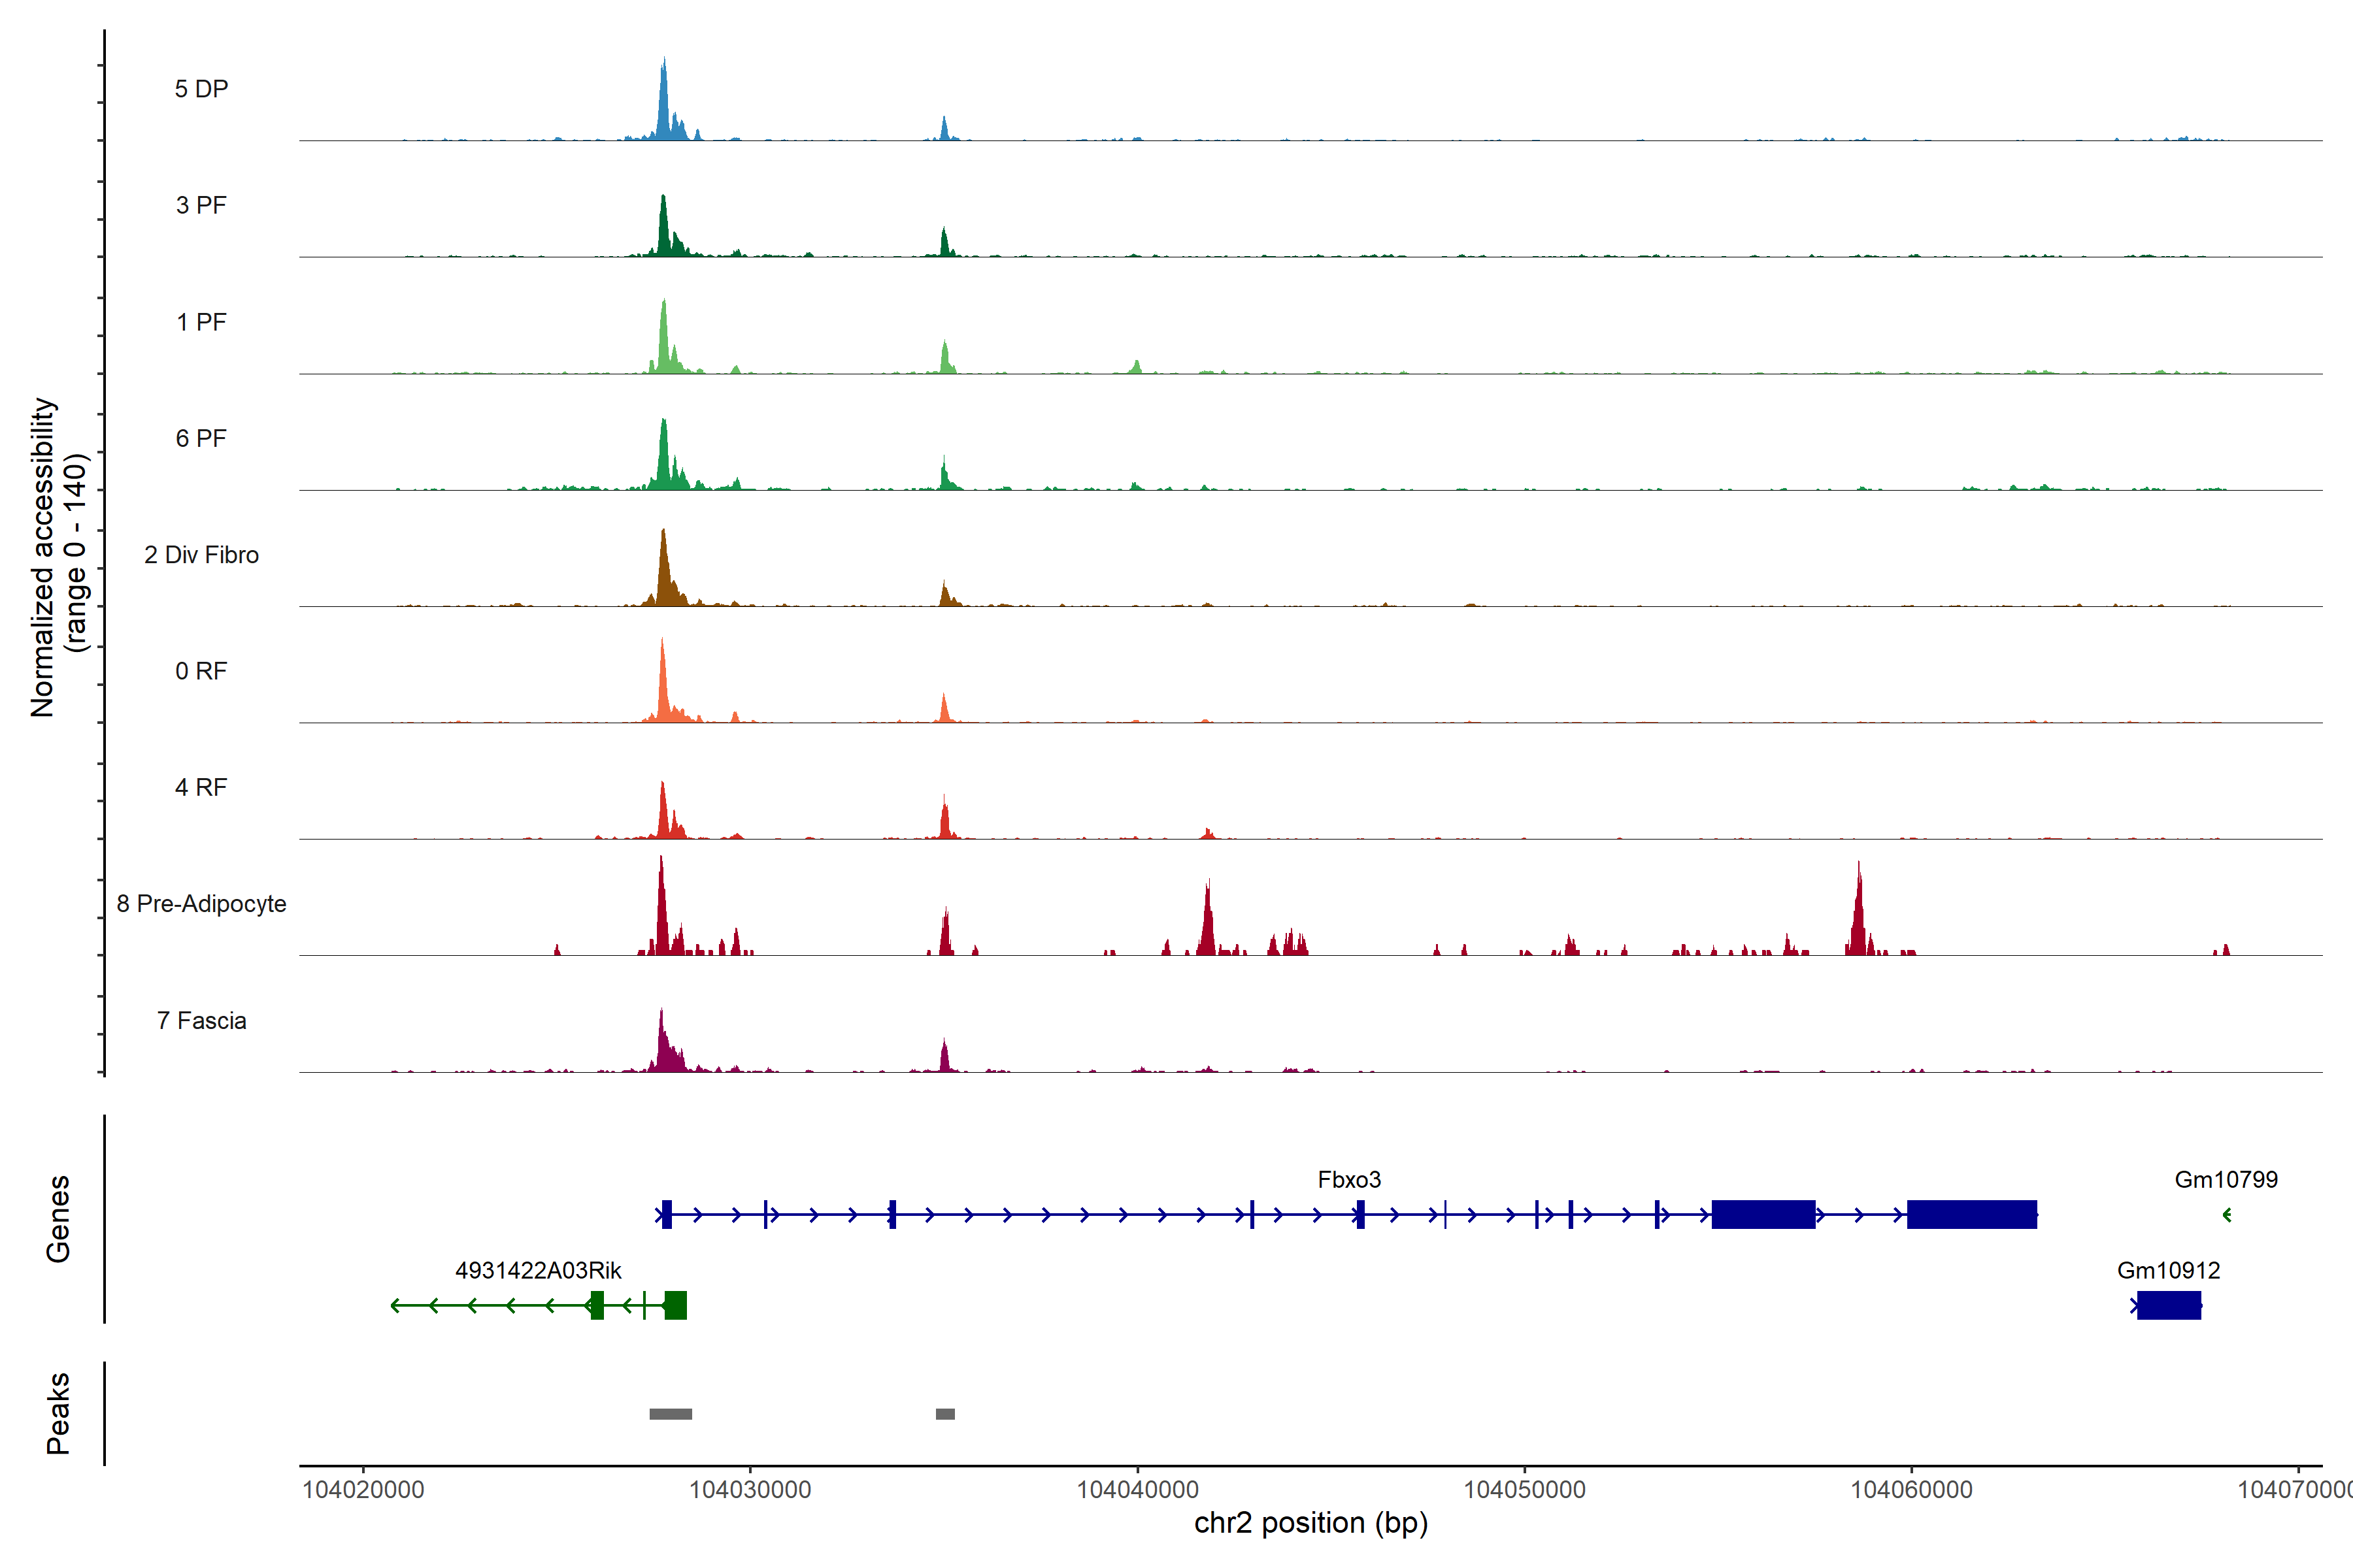Viewport: 2353px width, 1568px height.
Task: Click the 8 Pre-Adipocyte track label
Action: 201,904
